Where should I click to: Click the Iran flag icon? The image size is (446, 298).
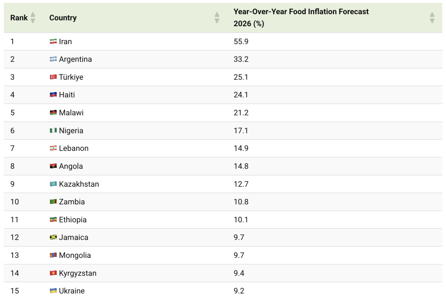tap(53, 42)
